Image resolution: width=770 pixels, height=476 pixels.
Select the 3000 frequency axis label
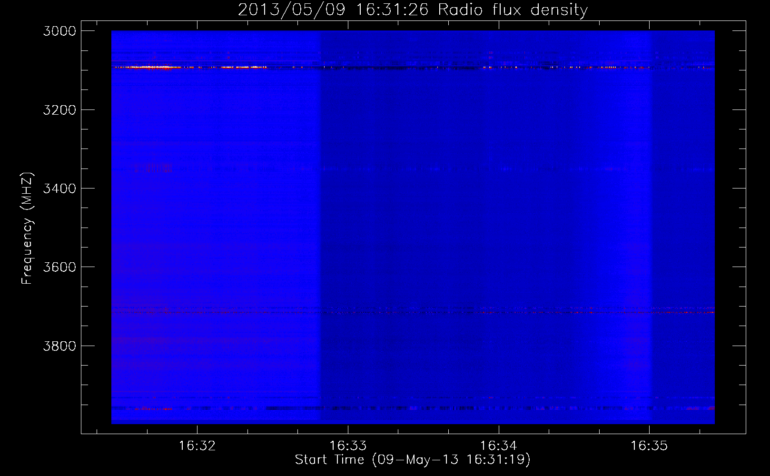(x=59, y=31)
